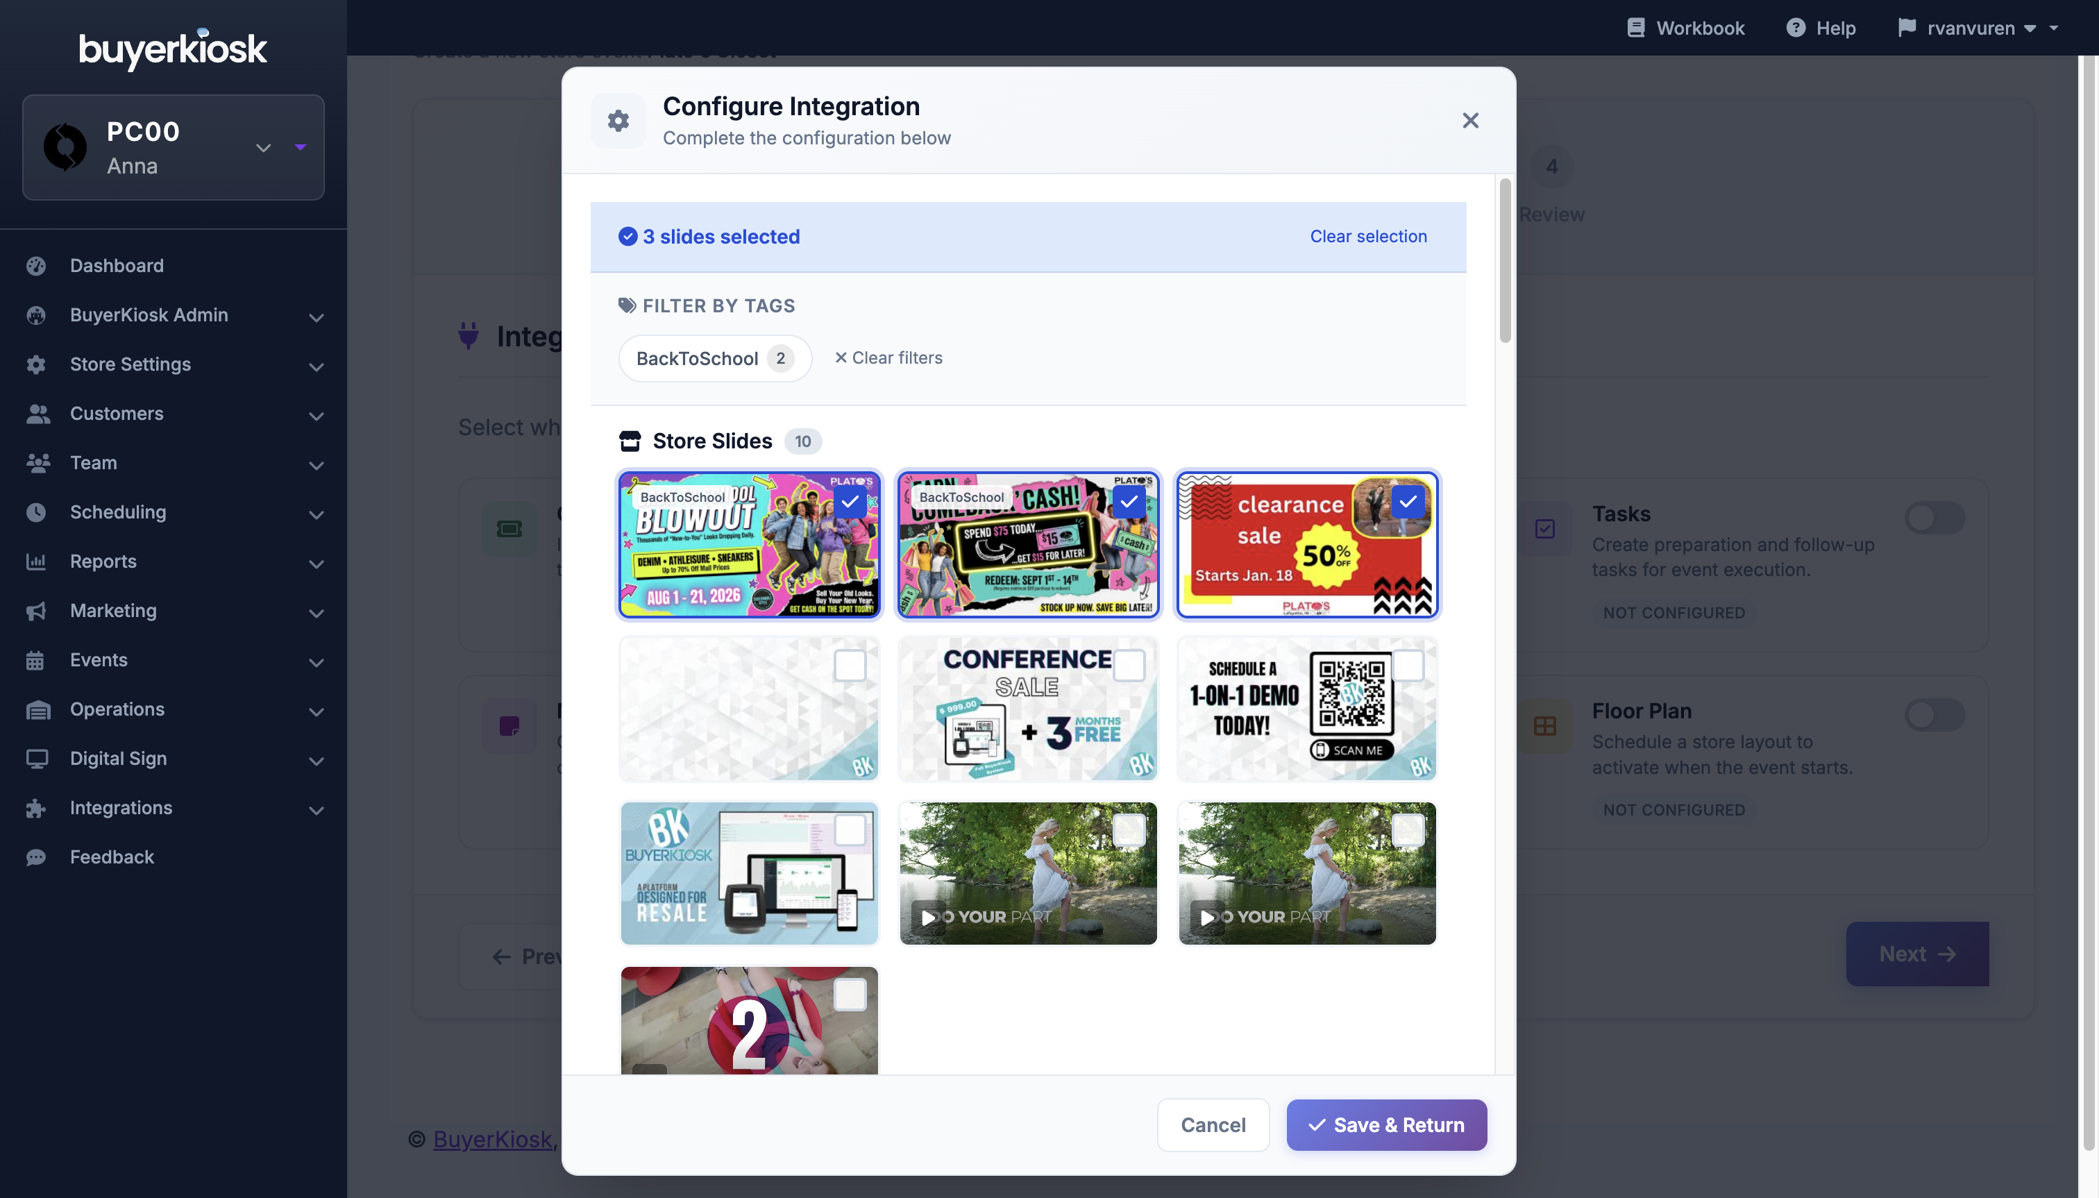Check the Conference Sale slide checkbox
Screen dimensions: 2099x1198
tap(1129, 666)
